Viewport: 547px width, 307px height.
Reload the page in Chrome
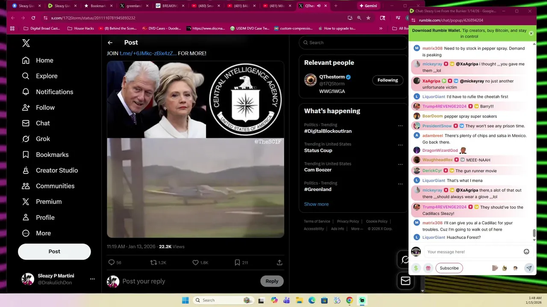(33, 18)
